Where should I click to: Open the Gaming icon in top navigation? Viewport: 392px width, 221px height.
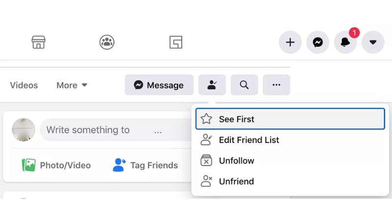[x=176, y=42]
